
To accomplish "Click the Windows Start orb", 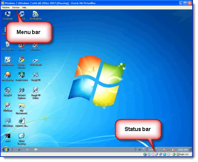I will tap(5, 150).
